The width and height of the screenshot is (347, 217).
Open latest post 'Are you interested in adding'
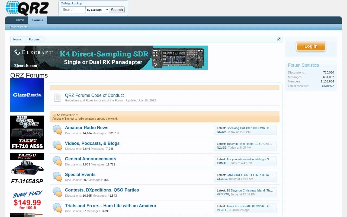(x=249, y=159)
